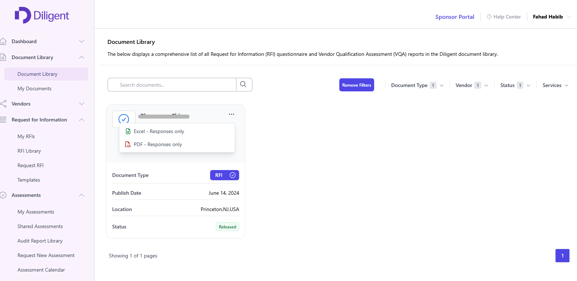The height and width of the screenshot is (281, 577).
Task: Expand the Dashboard menu chevron
Action: point(82,41)
